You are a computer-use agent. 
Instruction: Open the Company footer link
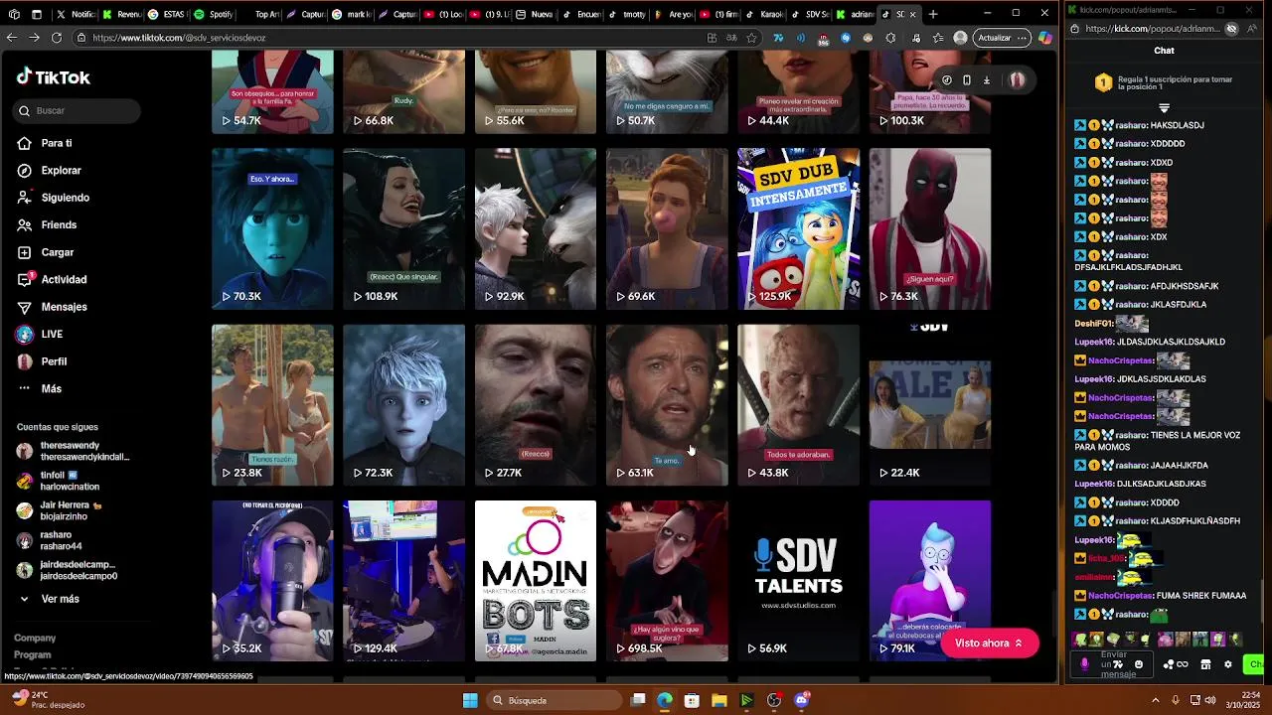tap(35, 638)
